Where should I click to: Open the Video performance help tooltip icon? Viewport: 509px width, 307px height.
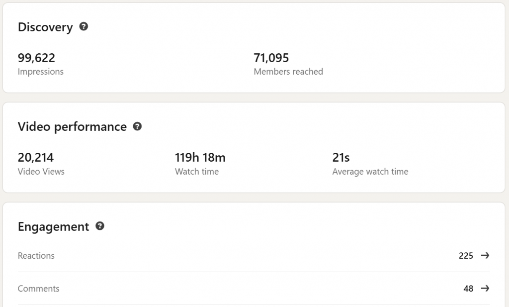137,126
